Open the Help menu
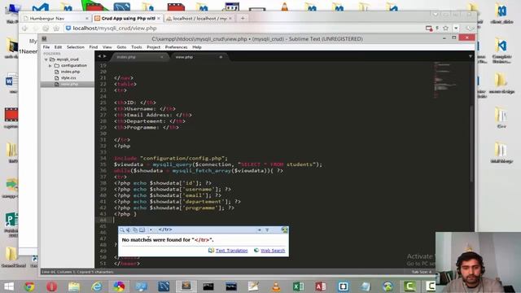The height and width of the screenshot is (293, 521). (x=197, y=47)
